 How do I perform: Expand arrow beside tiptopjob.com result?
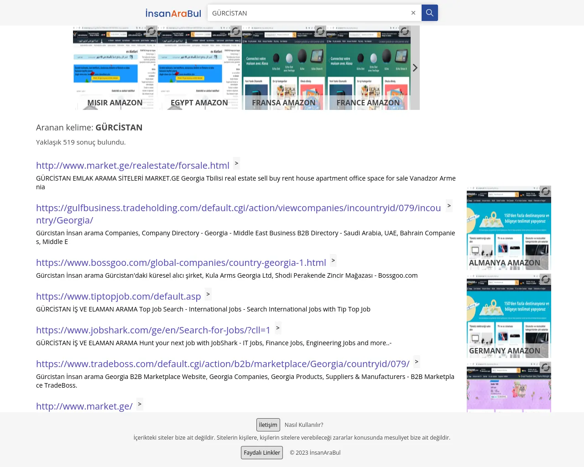[x=208, y=294]
